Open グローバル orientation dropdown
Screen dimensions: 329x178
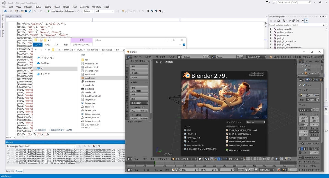[x=235, y=159]
